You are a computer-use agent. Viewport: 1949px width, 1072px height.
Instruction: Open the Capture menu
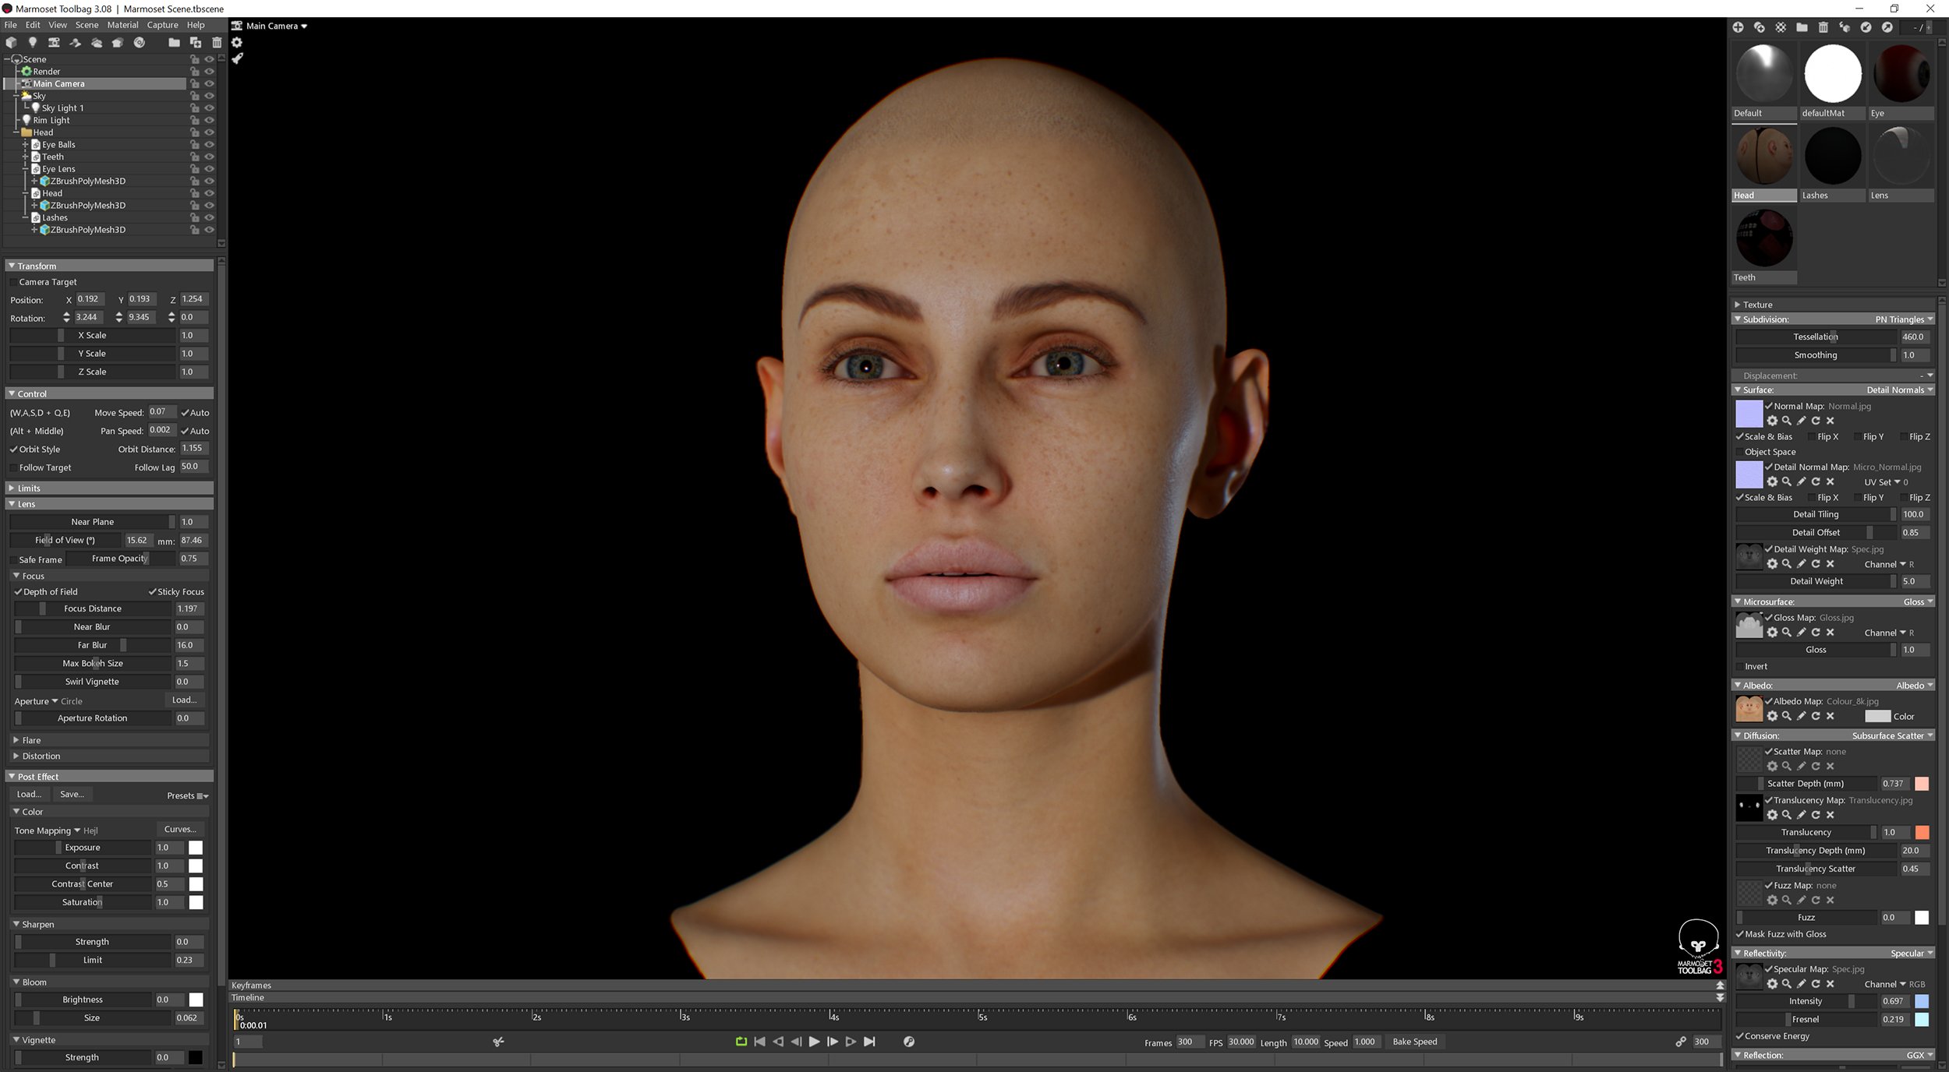(x=162, y=24)
